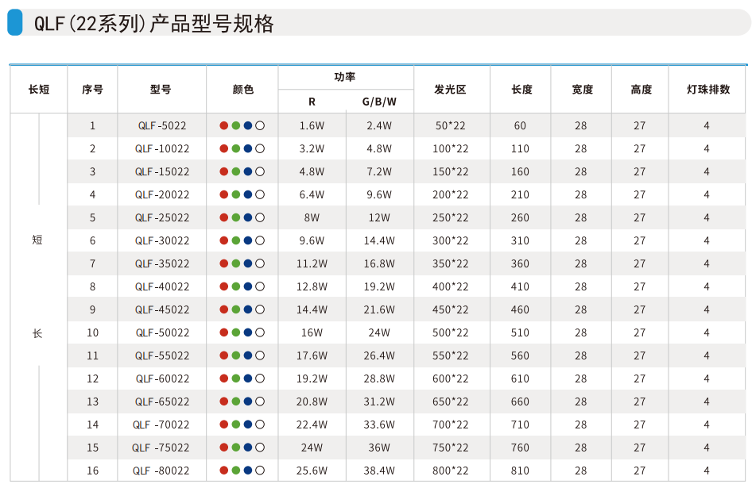Select the QLF-25022 model cell

click(x=162, y=217)
